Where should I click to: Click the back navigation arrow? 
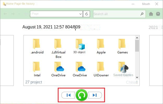pyautogui.click(x=5, y=14)
